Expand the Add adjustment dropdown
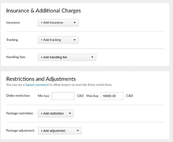The height and width of the screenshot is (142, 173). [x=59, y=131]
